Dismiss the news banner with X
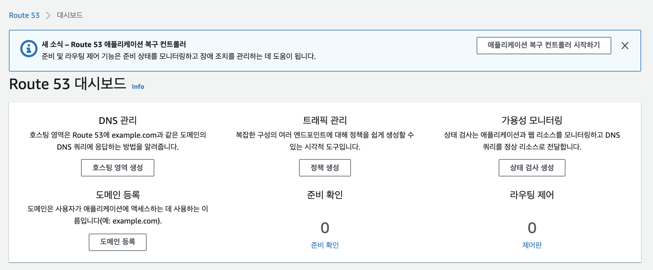653x270 pixels. 625,46
